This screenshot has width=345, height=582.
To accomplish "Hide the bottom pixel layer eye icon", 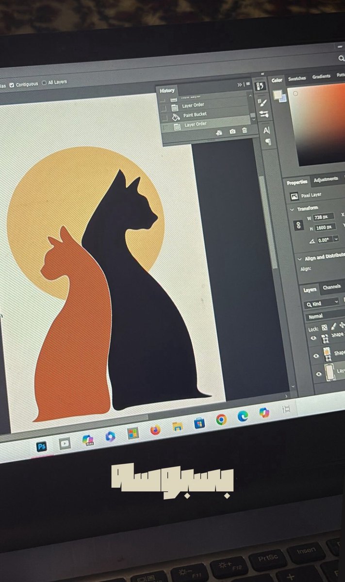I will pos(319,374).
